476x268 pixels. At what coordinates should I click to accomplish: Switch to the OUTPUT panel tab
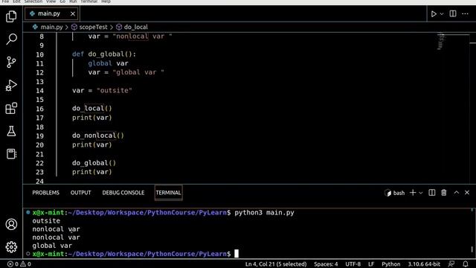click(81, 193)
